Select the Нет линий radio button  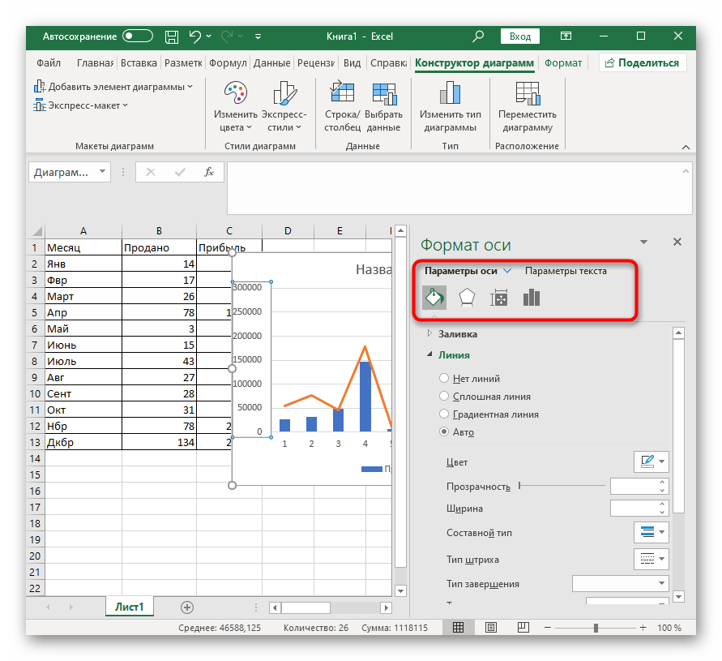click(443, 378)
